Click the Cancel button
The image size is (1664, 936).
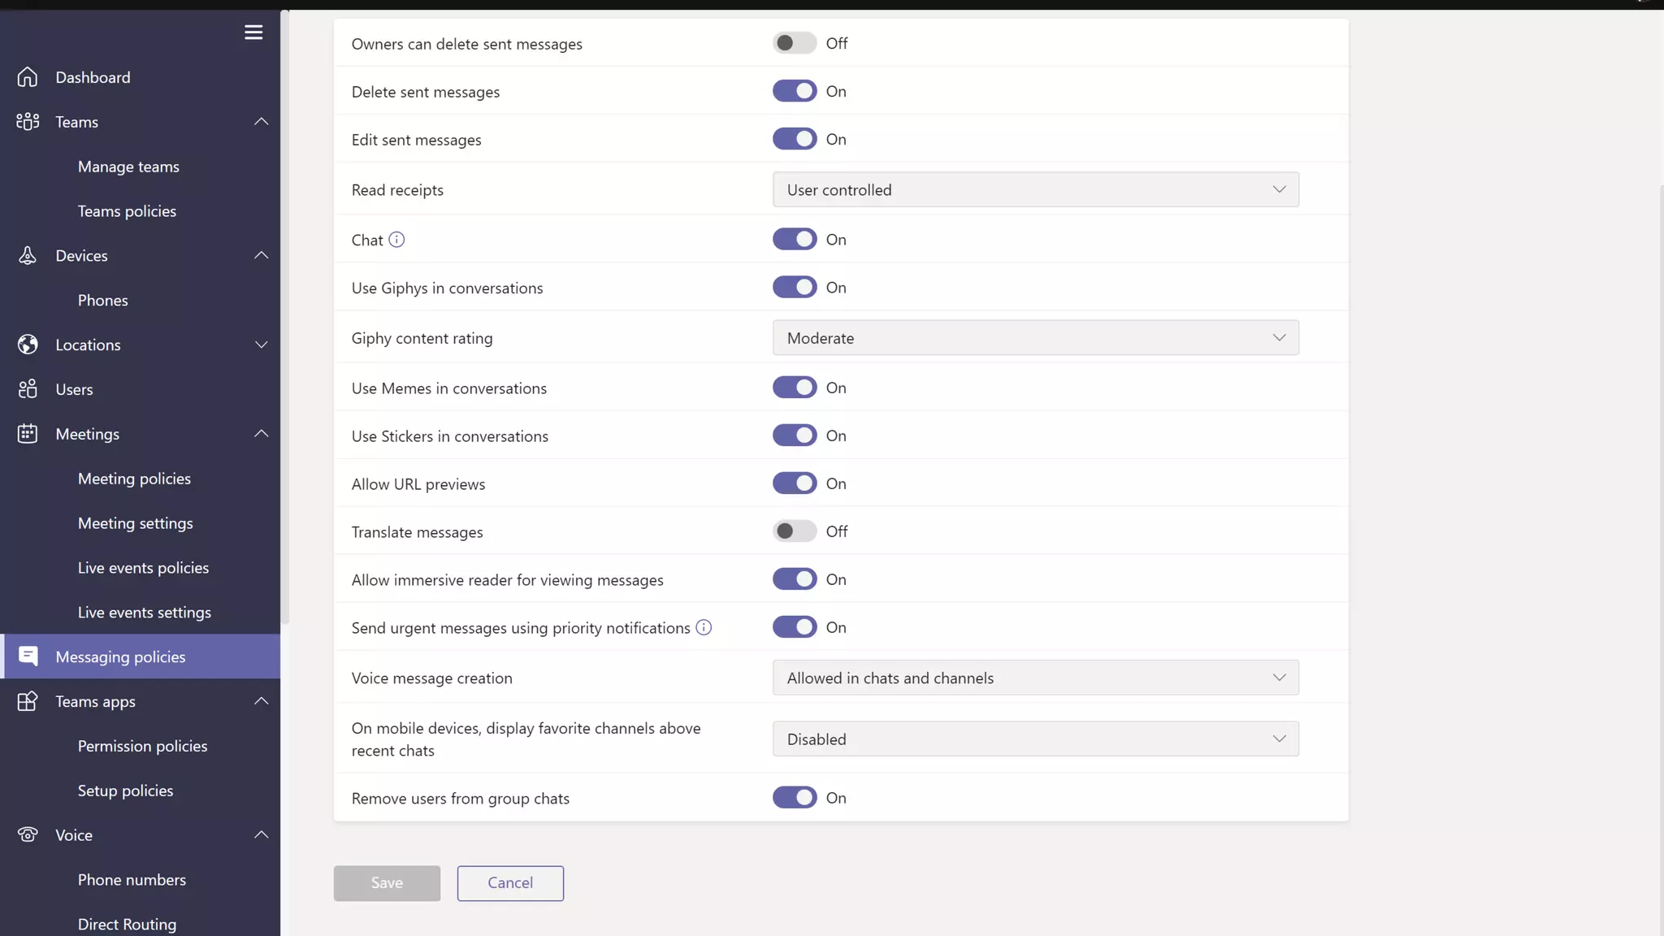[510, 883]
